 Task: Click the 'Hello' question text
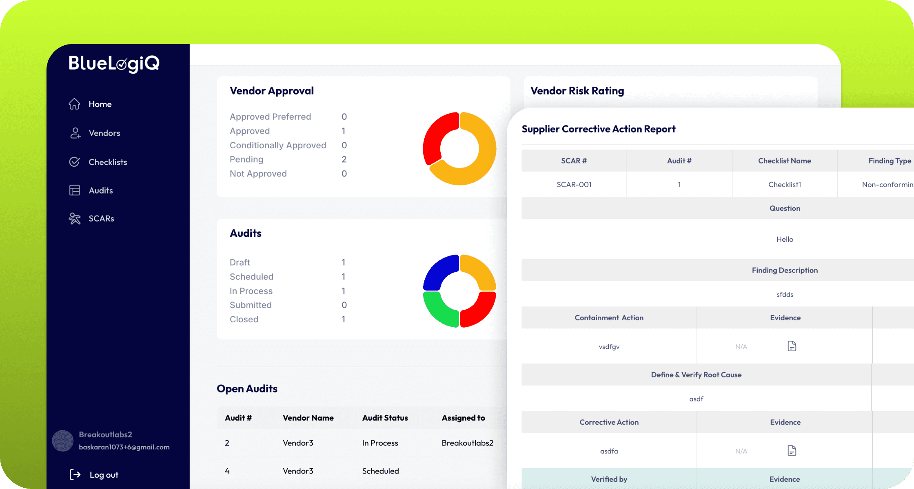point(785,239)
